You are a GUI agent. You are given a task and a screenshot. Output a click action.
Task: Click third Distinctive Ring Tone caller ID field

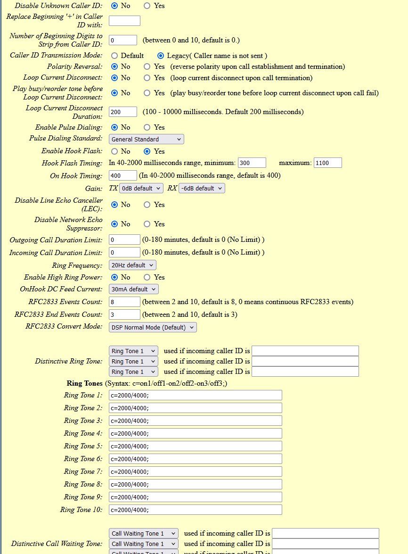pos(305,372)
